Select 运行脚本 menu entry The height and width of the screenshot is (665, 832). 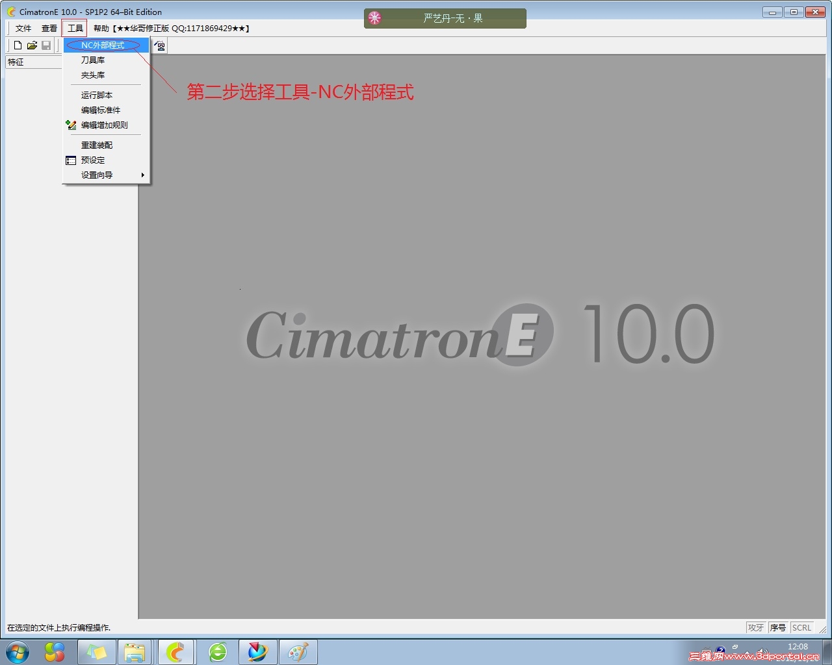click(x=107, y=95)
